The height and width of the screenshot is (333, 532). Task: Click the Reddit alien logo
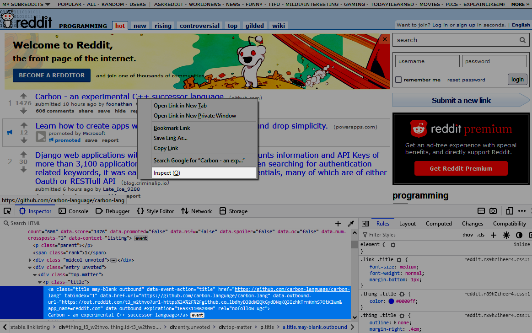click(7, 19)
